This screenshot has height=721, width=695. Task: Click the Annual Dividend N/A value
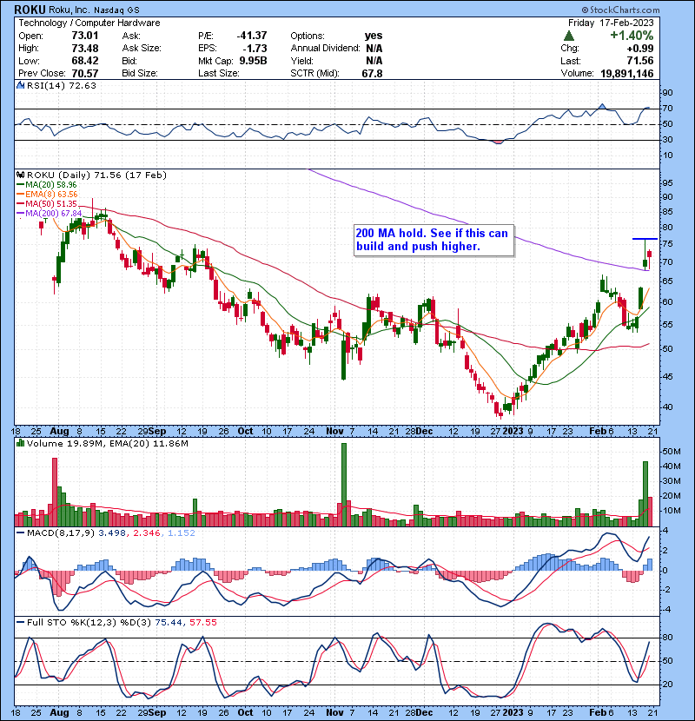(x=374, y=48)
